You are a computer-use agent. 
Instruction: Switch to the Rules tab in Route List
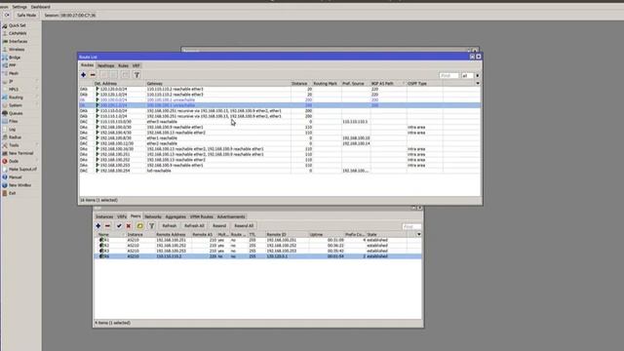124,65
